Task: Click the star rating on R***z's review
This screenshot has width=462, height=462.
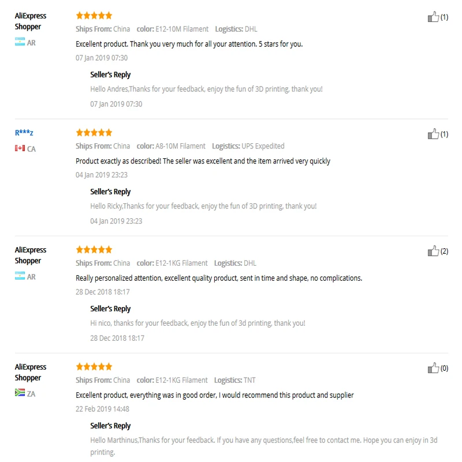Action: [94, 132]
